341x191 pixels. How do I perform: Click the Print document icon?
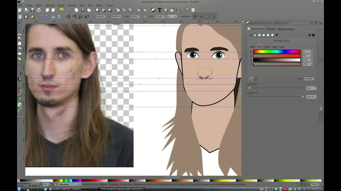[39, 10]
